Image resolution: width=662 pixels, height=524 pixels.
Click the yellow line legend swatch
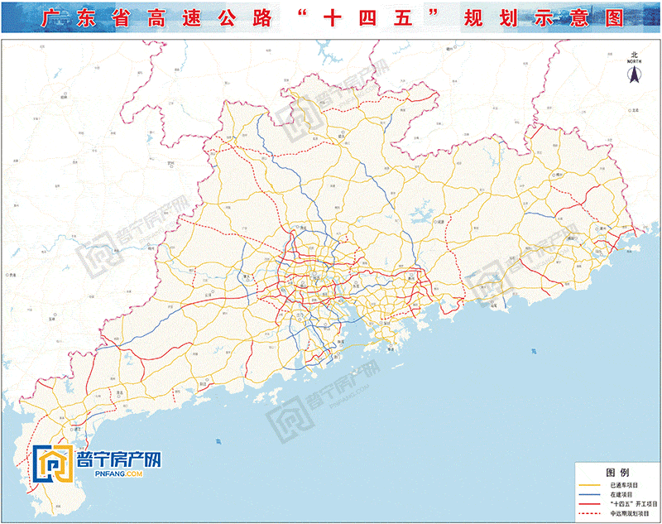point(589,483)
